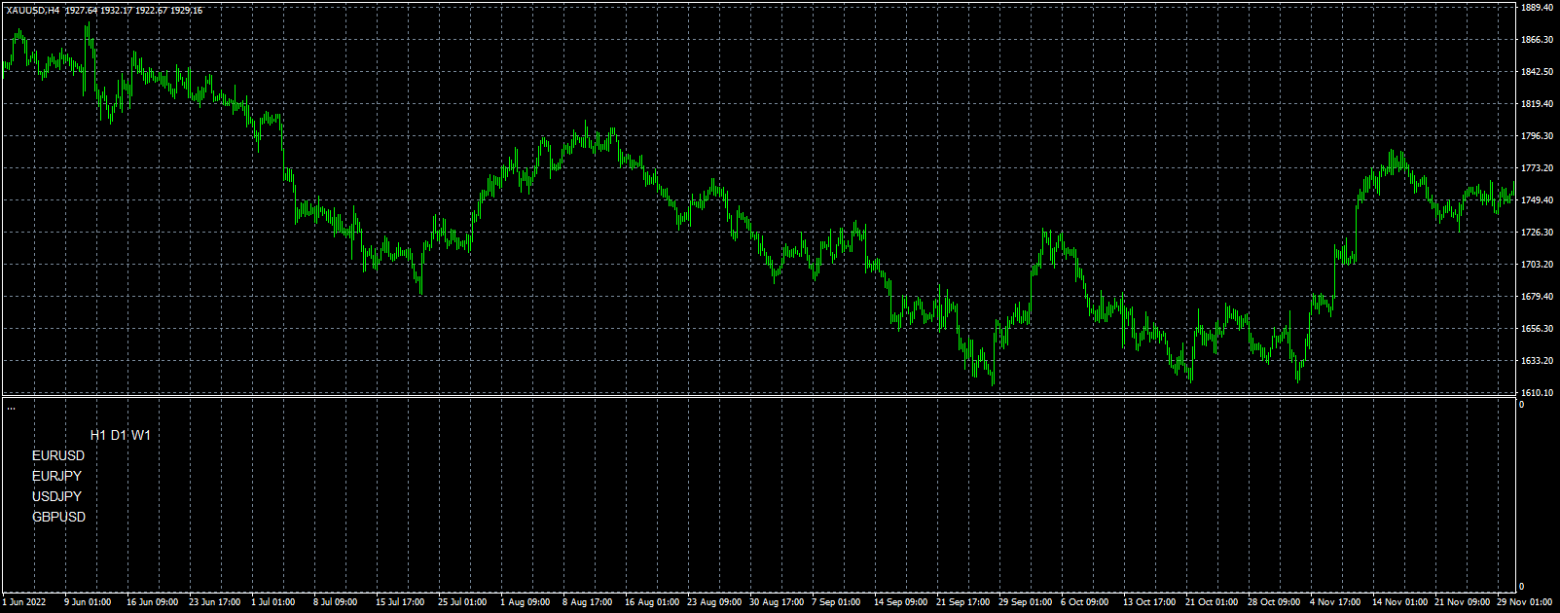This screenshot has height=613, width=1560.
Task: Click the 4 Nov 17:00 time label
Action: tap(1335, 602)
